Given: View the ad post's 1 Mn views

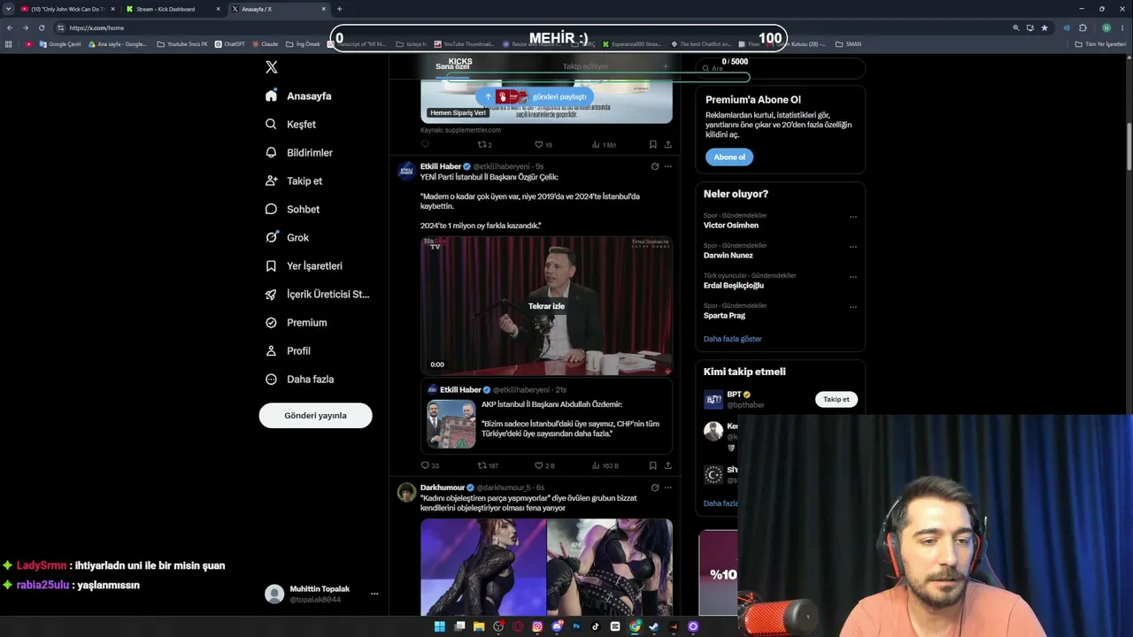Looking at the screenshot, I should (604, 144).
